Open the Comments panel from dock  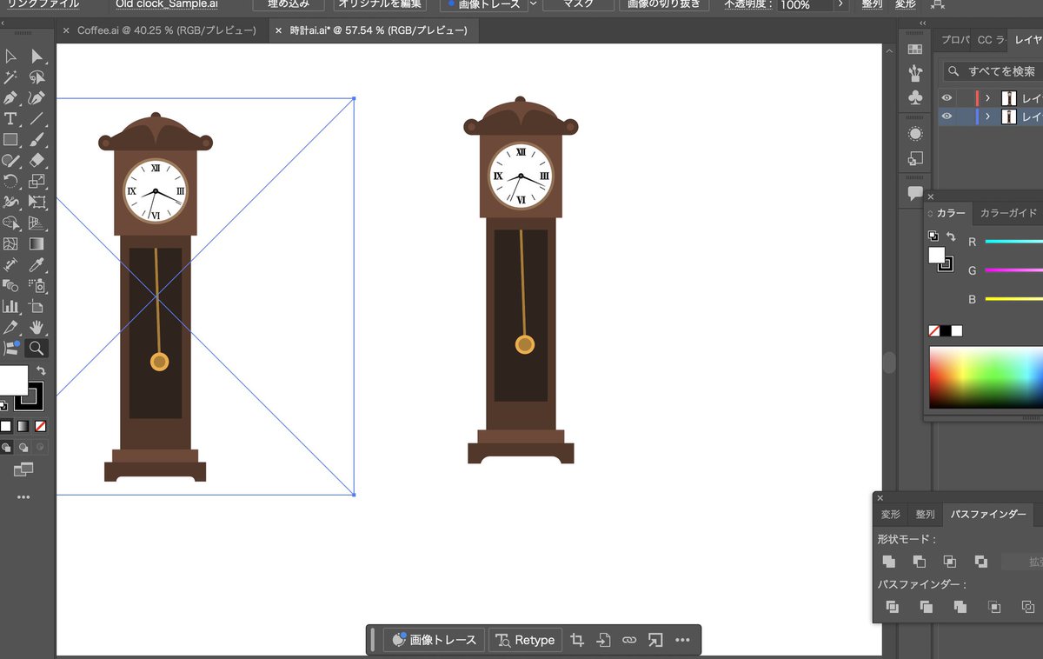914,193
